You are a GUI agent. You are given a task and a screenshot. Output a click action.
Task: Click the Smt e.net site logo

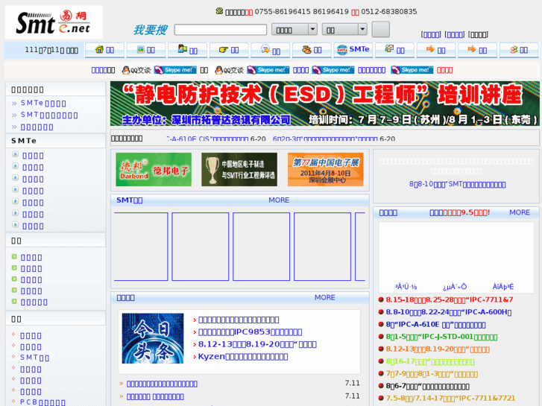coord(54,22)
